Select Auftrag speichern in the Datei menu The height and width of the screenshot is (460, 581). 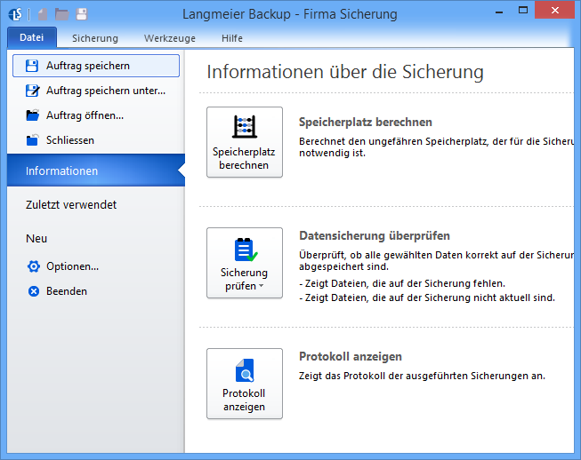point(96,66)
